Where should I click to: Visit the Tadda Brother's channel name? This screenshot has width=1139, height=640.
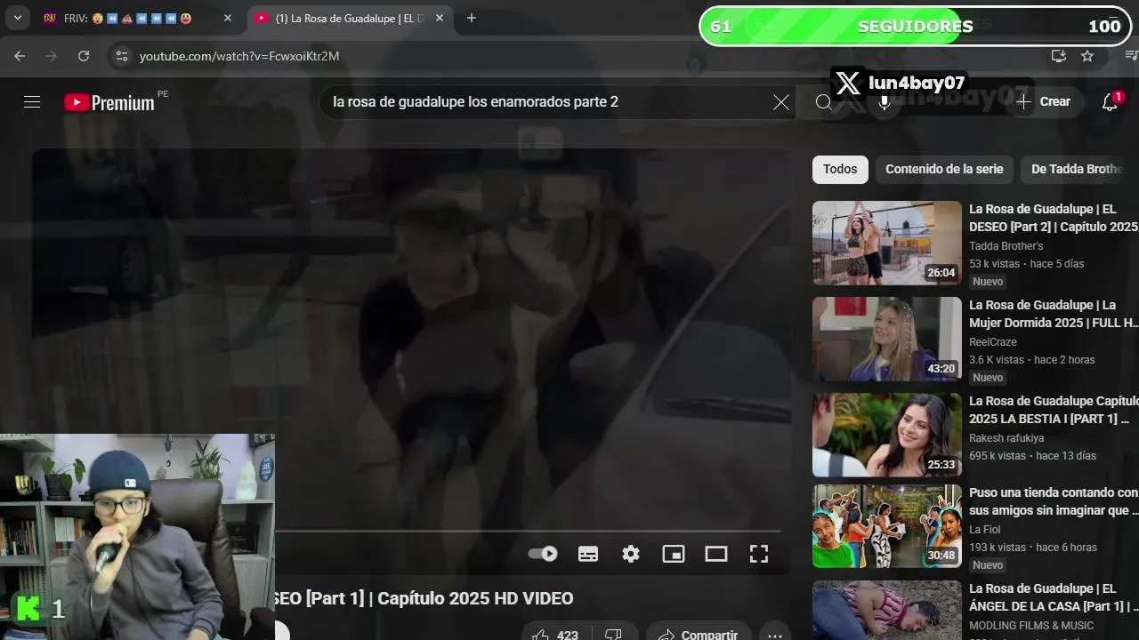pos(1006,245)
